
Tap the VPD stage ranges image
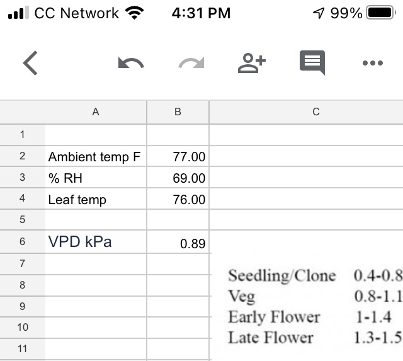point(307,306)
